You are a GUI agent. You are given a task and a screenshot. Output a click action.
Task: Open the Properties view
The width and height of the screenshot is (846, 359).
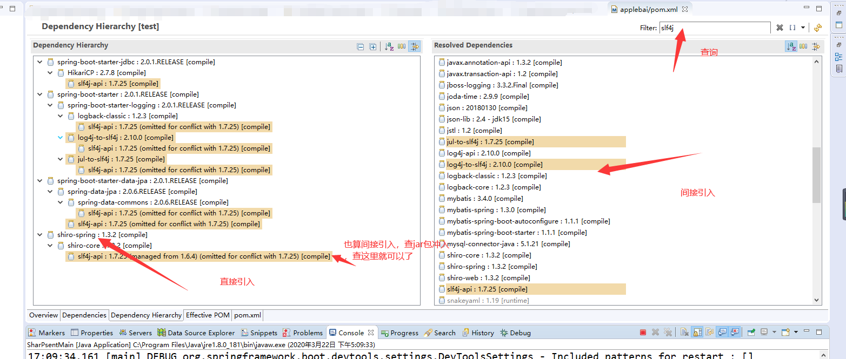92,333
